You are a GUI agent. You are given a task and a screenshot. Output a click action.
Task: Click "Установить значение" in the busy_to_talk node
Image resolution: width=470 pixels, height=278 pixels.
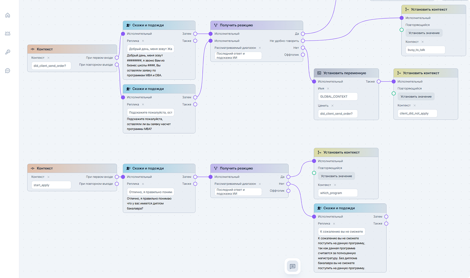[x=424, y=33]
